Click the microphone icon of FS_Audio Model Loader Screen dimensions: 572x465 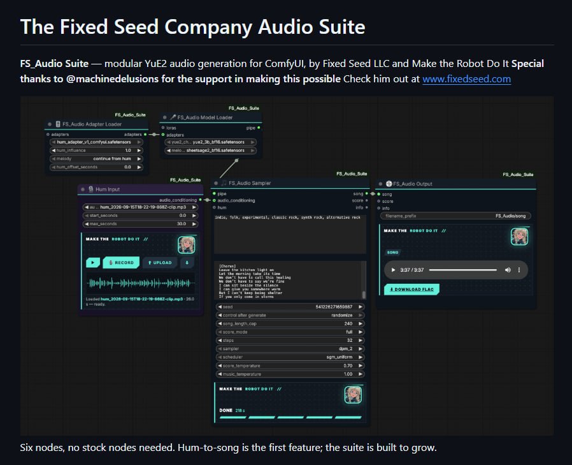coord(173,117)
